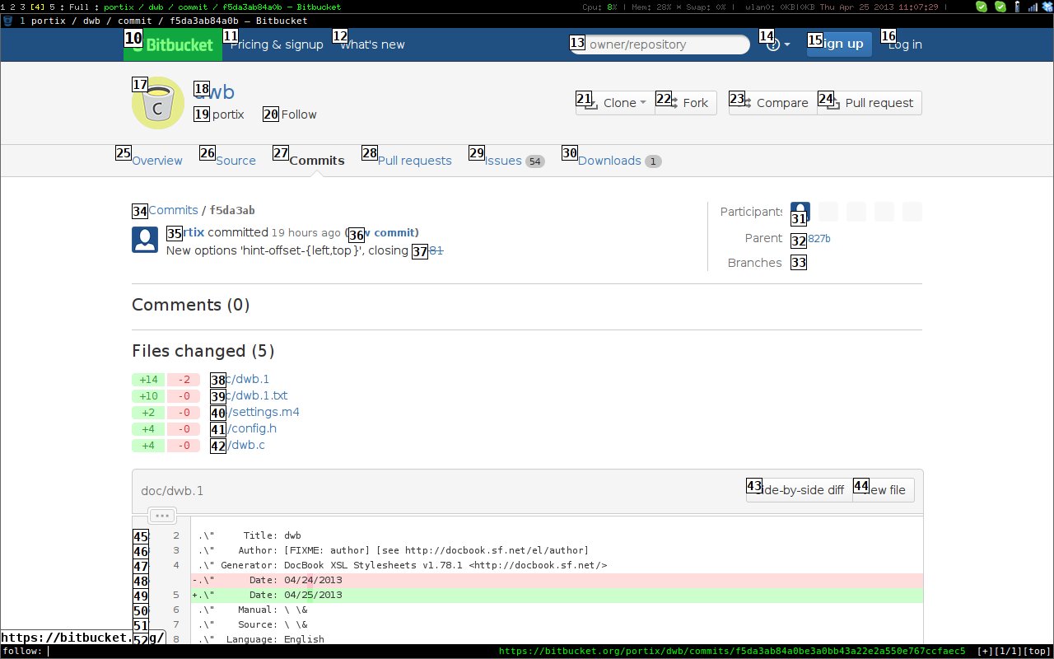The image size is (1054, 659).
Task: Switch to Side-by-side diff view
Action: pyautogui.click(x=800, y=490)
